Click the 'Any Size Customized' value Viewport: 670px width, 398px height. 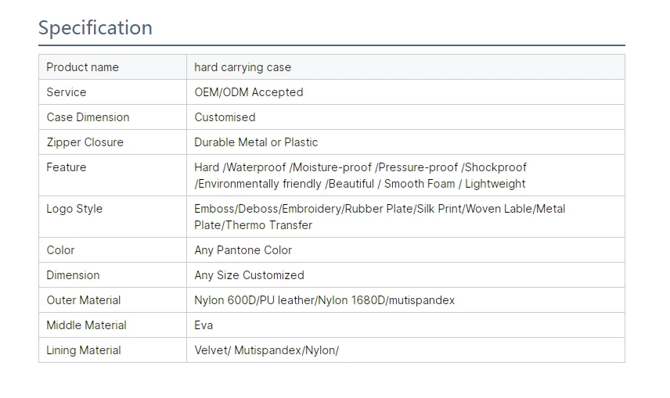click(249, 275)
